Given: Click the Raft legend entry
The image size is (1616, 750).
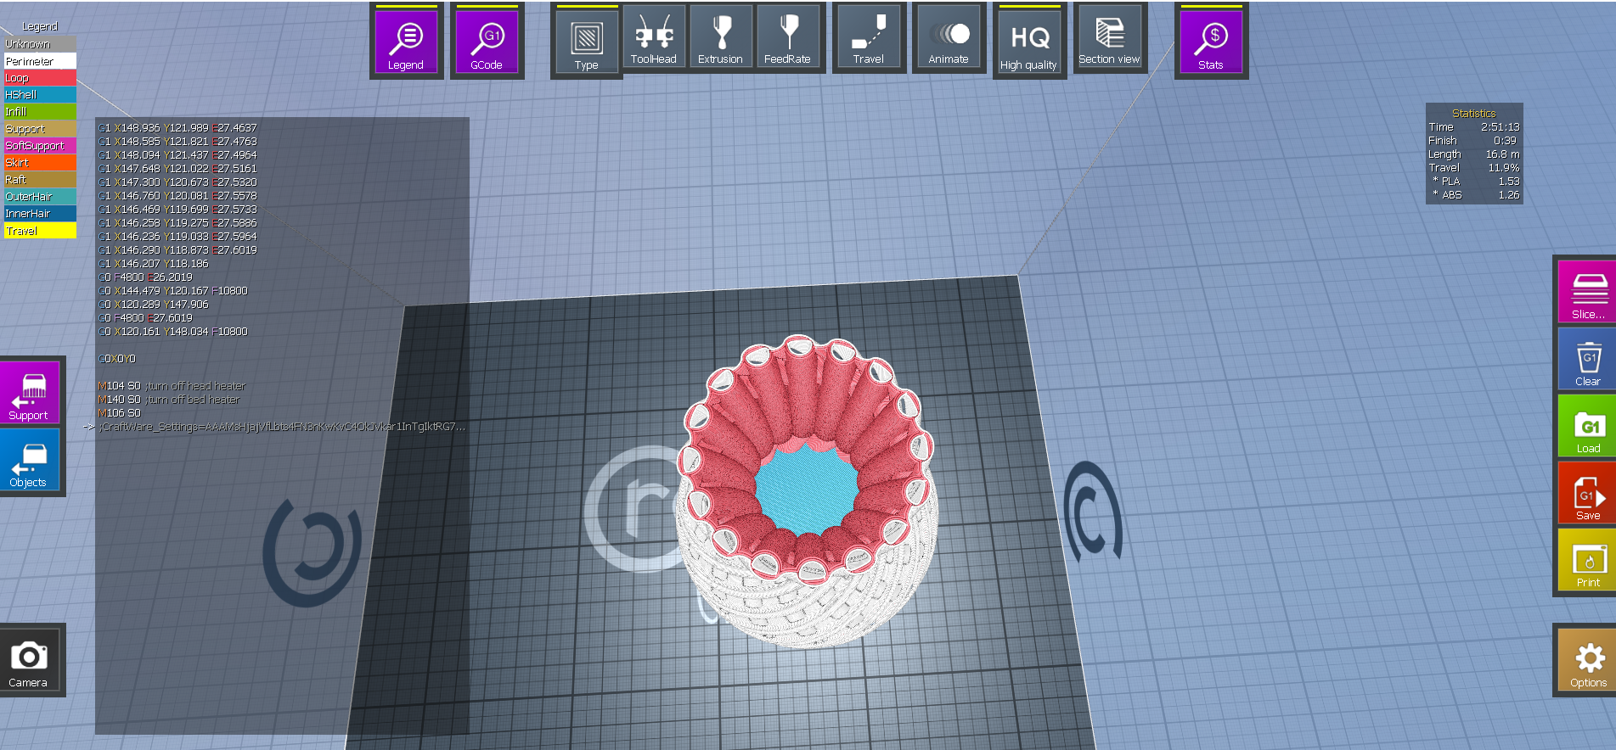Looking at the screenshot, I should (40, 180).
